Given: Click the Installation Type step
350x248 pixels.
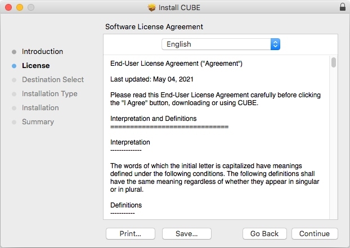Looking at the screenshot, I should click(50, 93).
